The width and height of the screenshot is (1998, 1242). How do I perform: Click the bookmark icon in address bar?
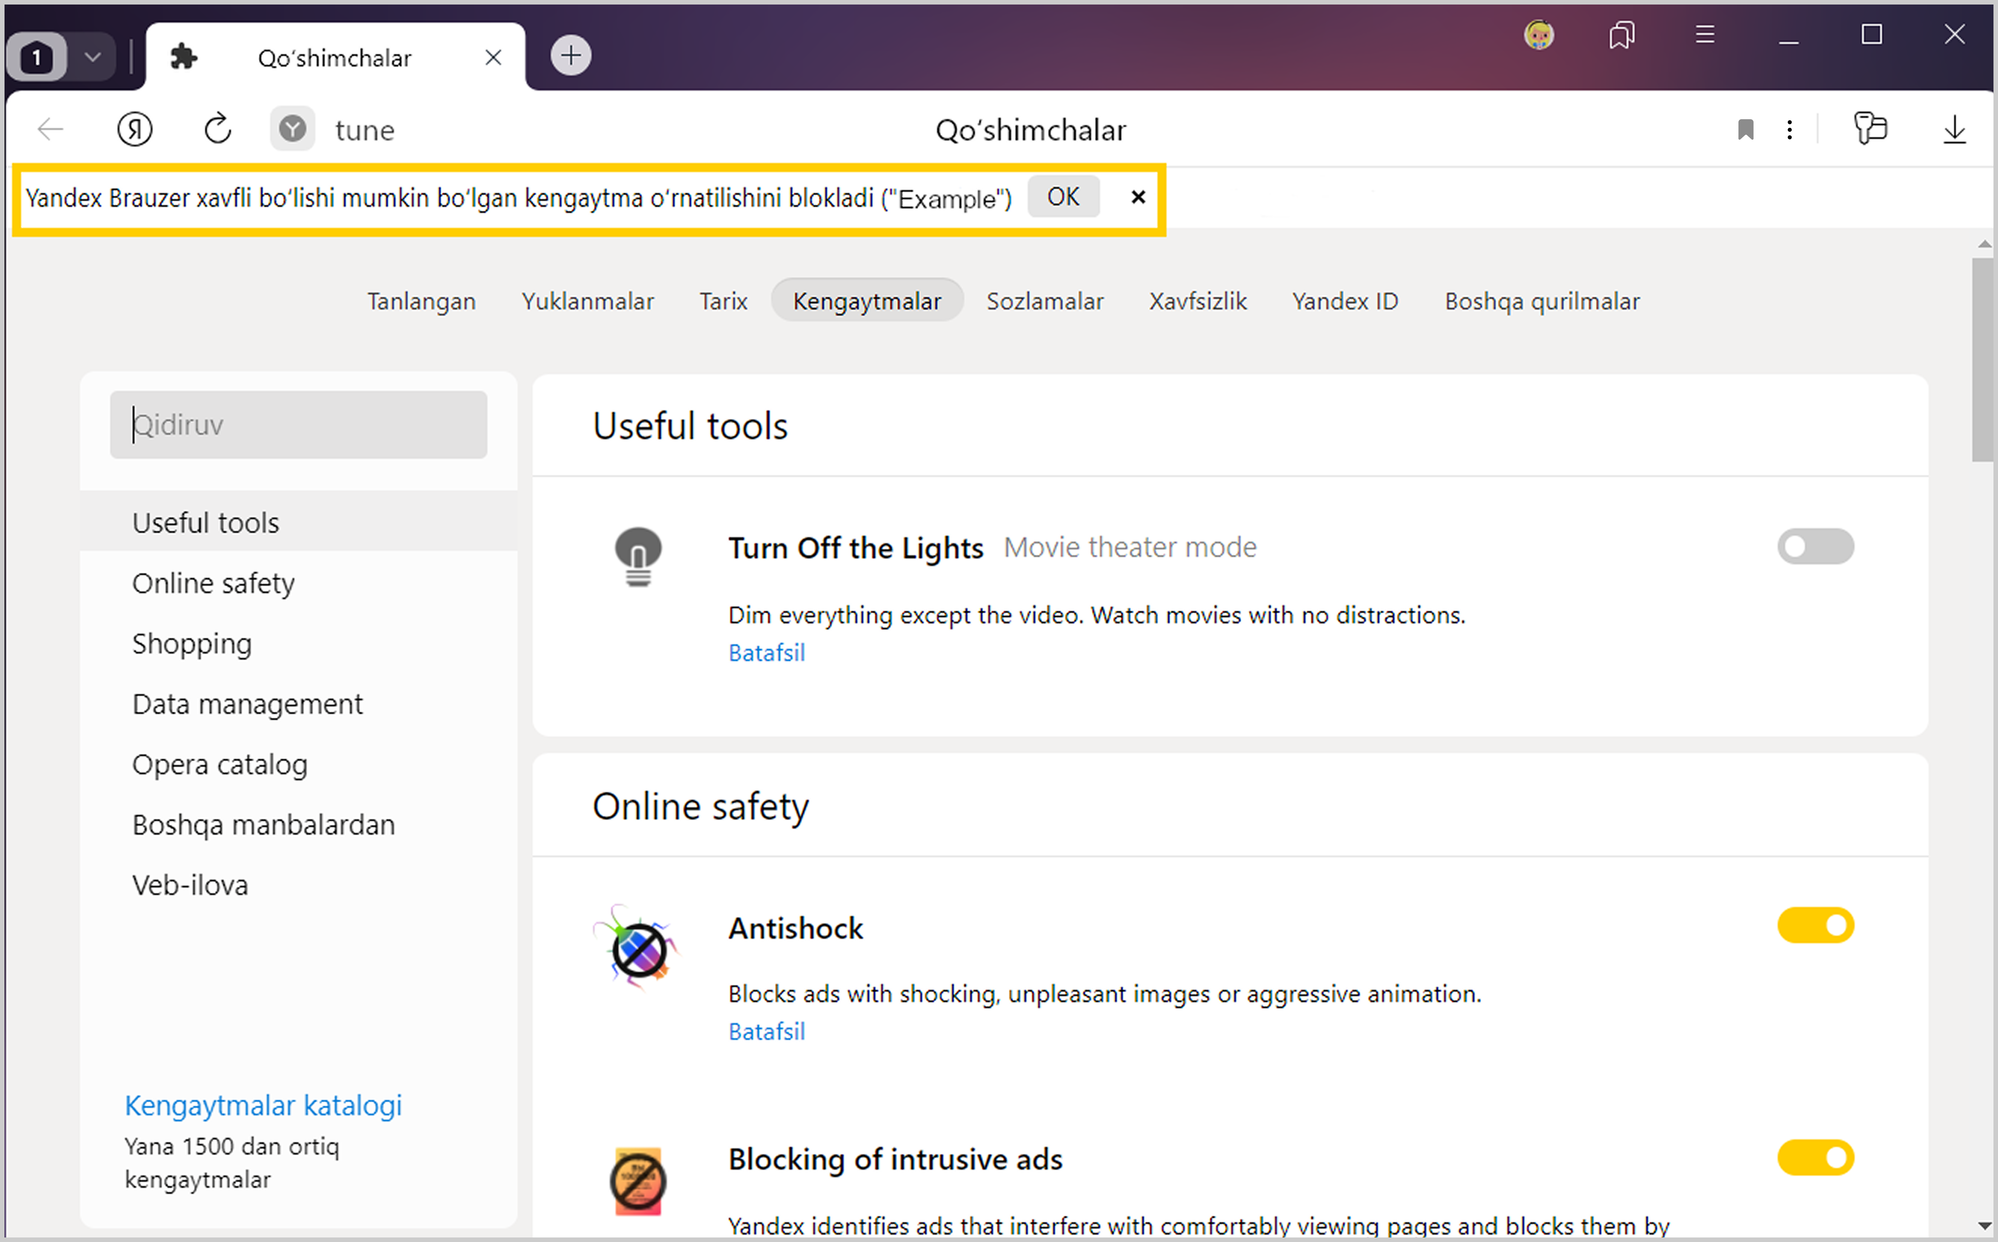click(1745, 129)
